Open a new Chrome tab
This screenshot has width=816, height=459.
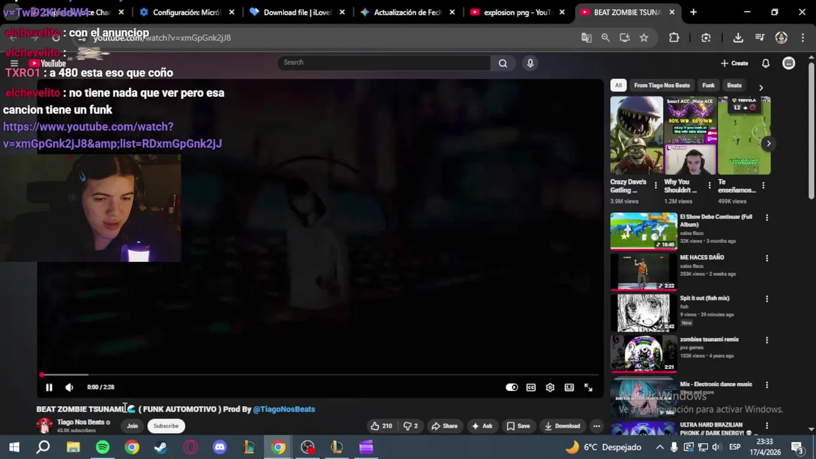point(693,12)
